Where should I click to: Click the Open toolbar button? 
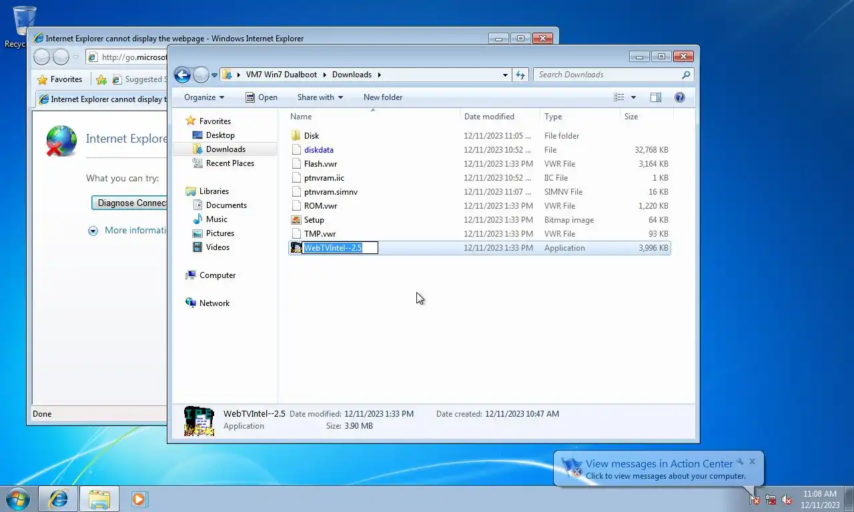(261, 97)
